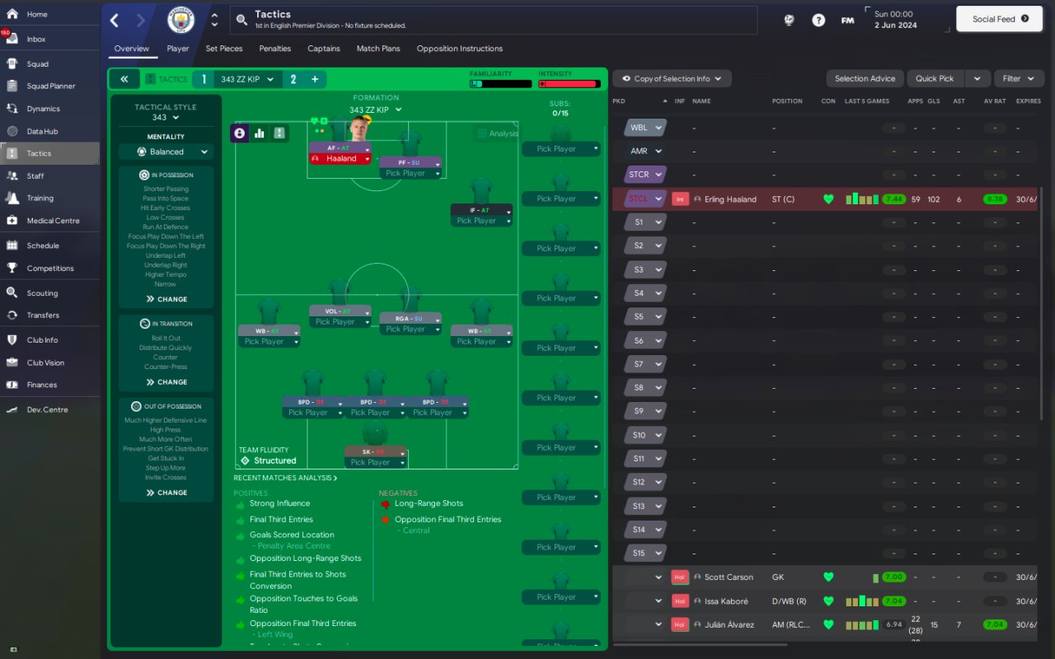
Task: Switch to the Set Pieces tab
Action: pyautogui.click(x=224, y=49)
